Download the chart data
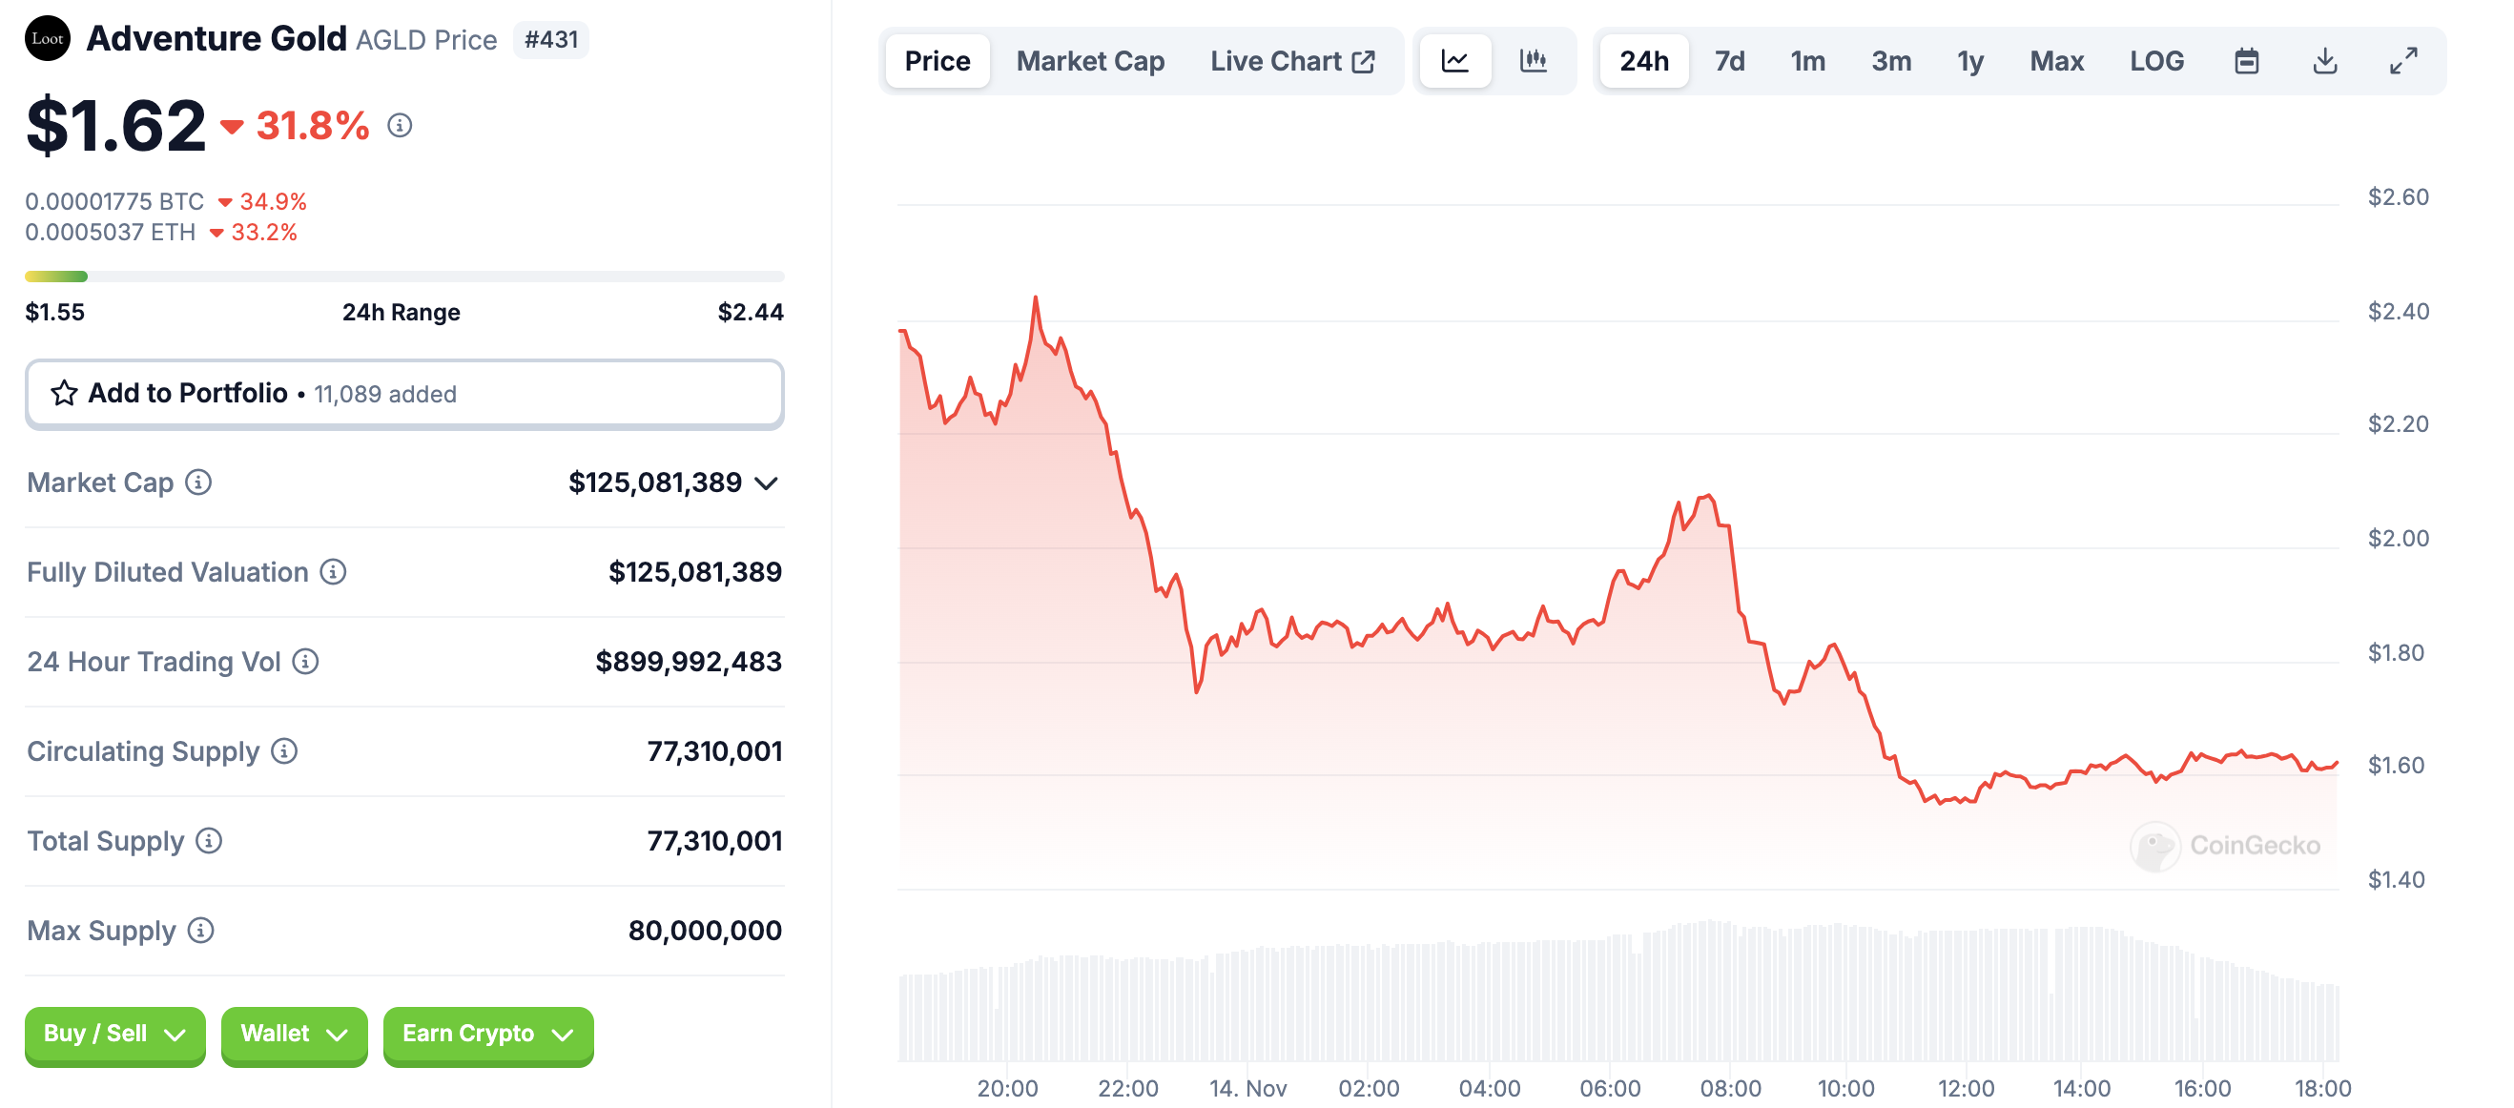This screenshot has width=2514, height=1108. 2324,61
